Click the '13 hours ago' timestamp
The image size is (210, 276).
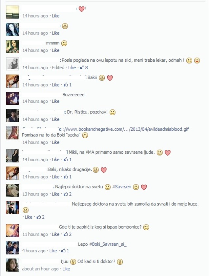tap(35, 194)
